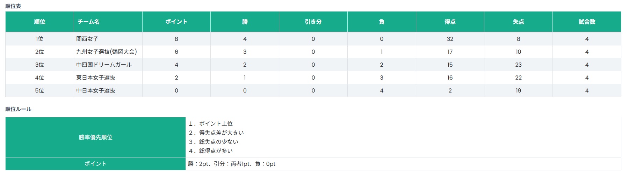Click the 勝率優先順位 label cell
Screen dimensions: 629x177
tap(95, 137)
